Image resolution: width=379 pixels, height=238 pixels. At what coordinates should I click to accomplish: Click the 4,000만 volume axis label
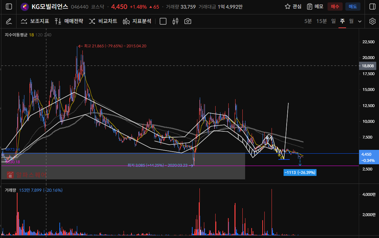(x=369, y=194)
